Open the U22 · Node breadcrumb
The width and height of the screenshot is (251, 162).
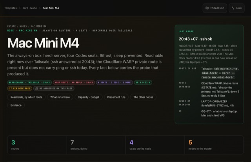30,8
